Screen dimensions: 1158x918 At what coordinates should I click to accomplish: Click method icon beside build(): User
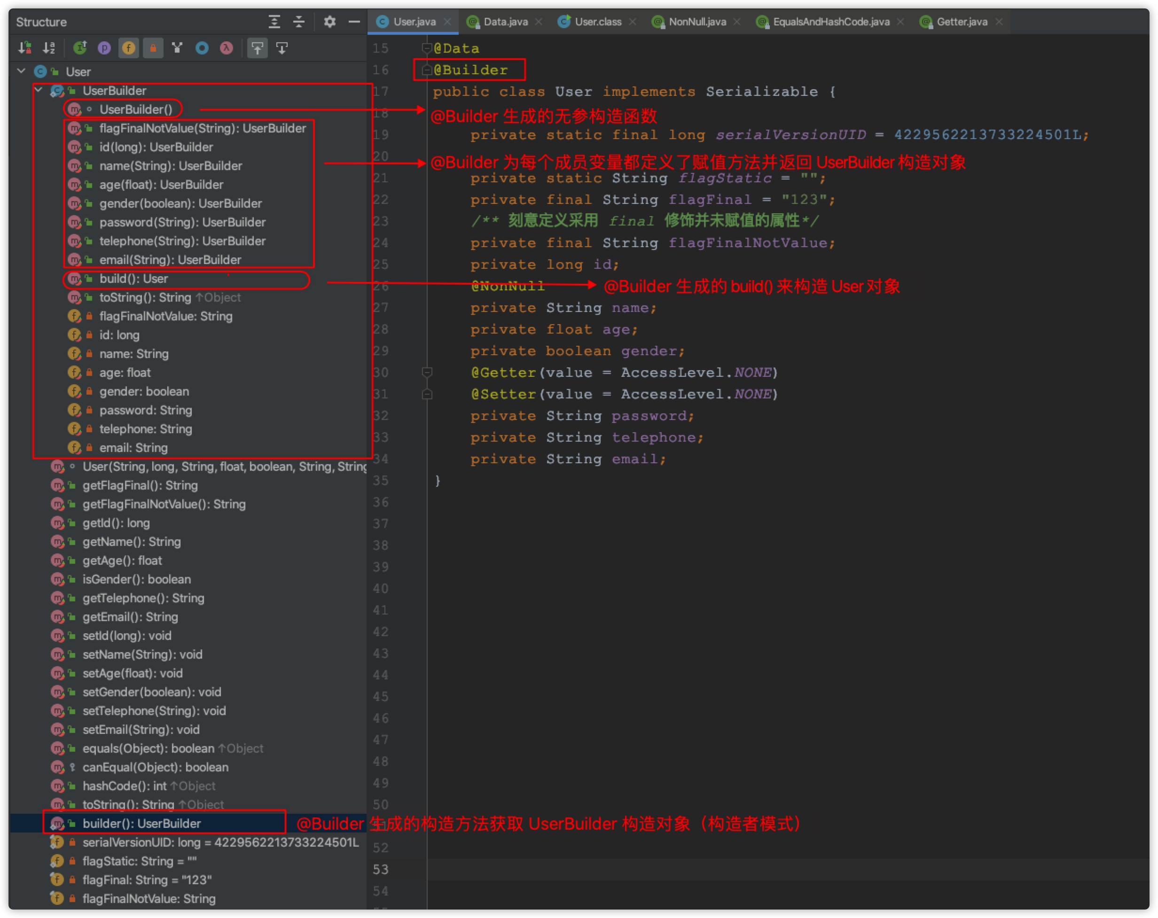coord(74,279)
